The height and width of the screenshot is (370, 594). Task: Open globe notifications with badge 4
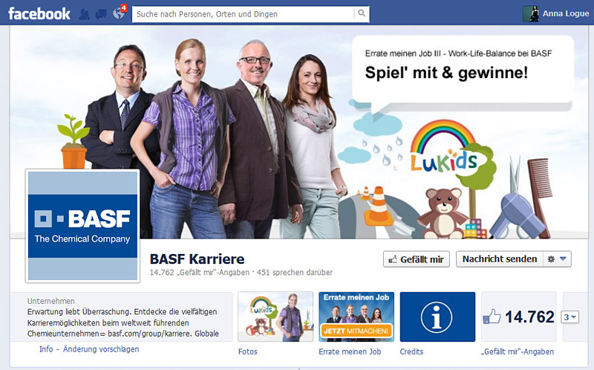[x=119, y=13]
